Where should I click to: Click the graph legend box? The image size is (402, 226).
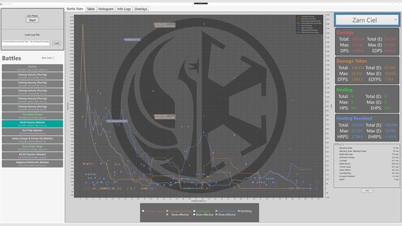[x=309, y=25]
